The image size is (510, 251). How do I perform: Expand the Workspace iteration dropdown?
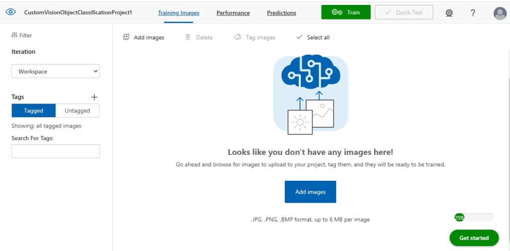(55, 72)
